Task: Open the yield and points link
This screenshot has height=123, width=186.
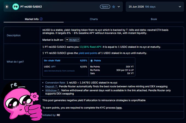Action: point(88,53)
